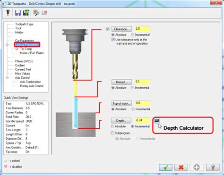Select Linking Parameters in the tree

coord(27,45)
